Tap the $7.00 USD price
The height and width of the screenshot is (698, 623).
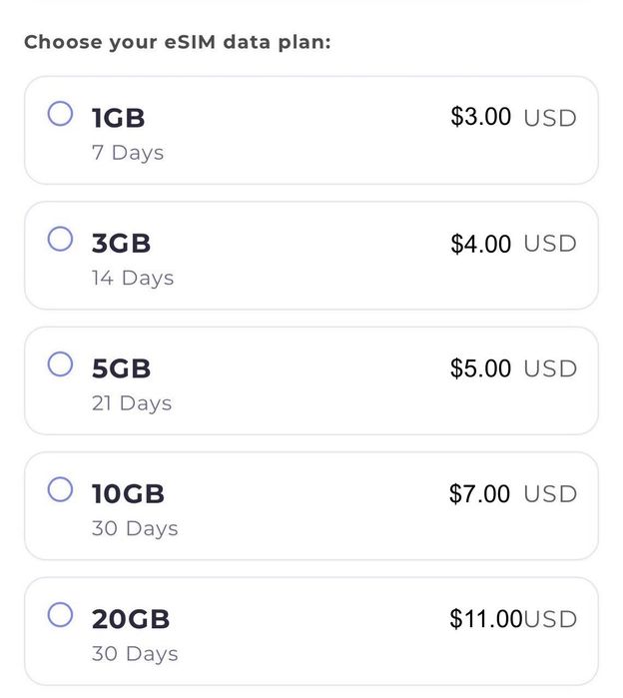pyautogui.click(x=513, y=493)
